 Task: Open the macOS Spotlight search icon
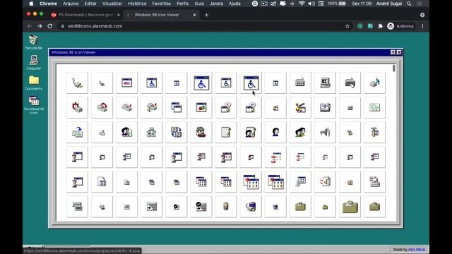409,4
